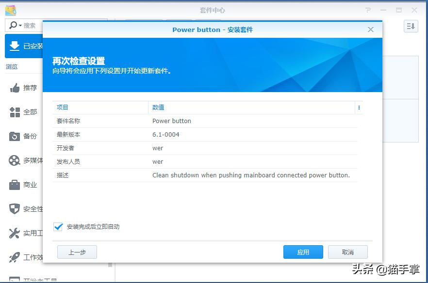Go back with the 上一步 button
428x283 pixels.
76,252
